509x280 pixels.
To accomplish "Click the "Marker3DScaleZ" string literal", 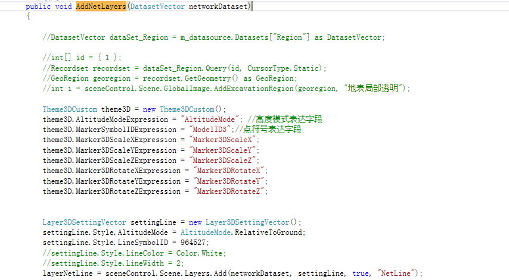I will click(x=222, y=161).
